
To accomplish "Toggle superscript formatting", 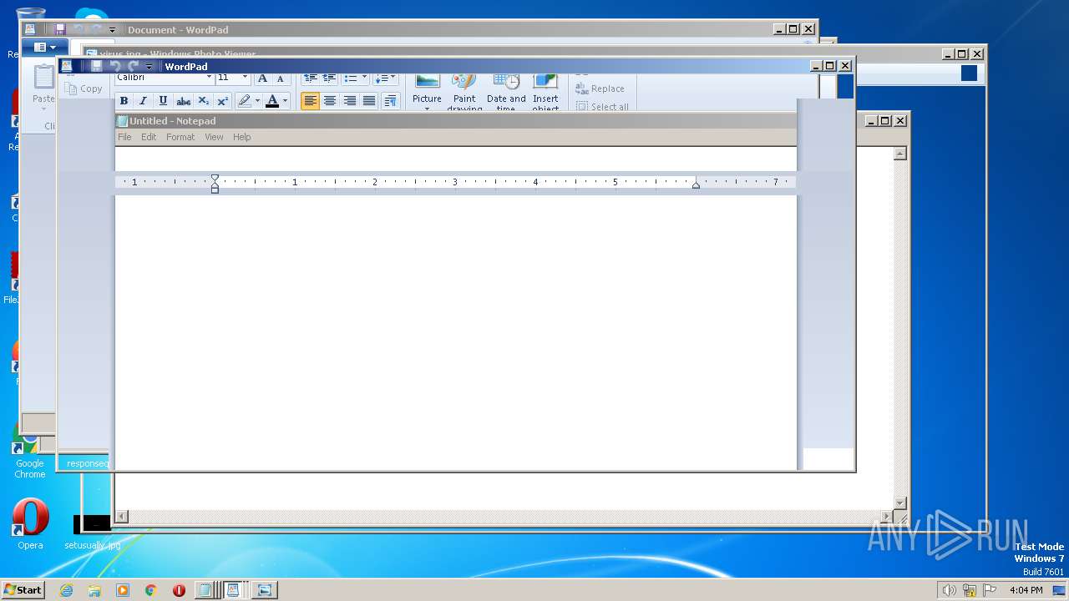I will [x=223, y=101].
